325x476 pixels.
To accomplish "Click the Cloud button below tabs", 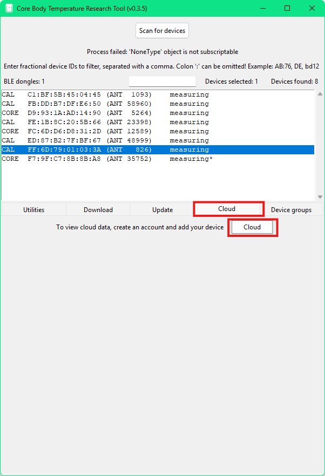I will pos(252,227).
